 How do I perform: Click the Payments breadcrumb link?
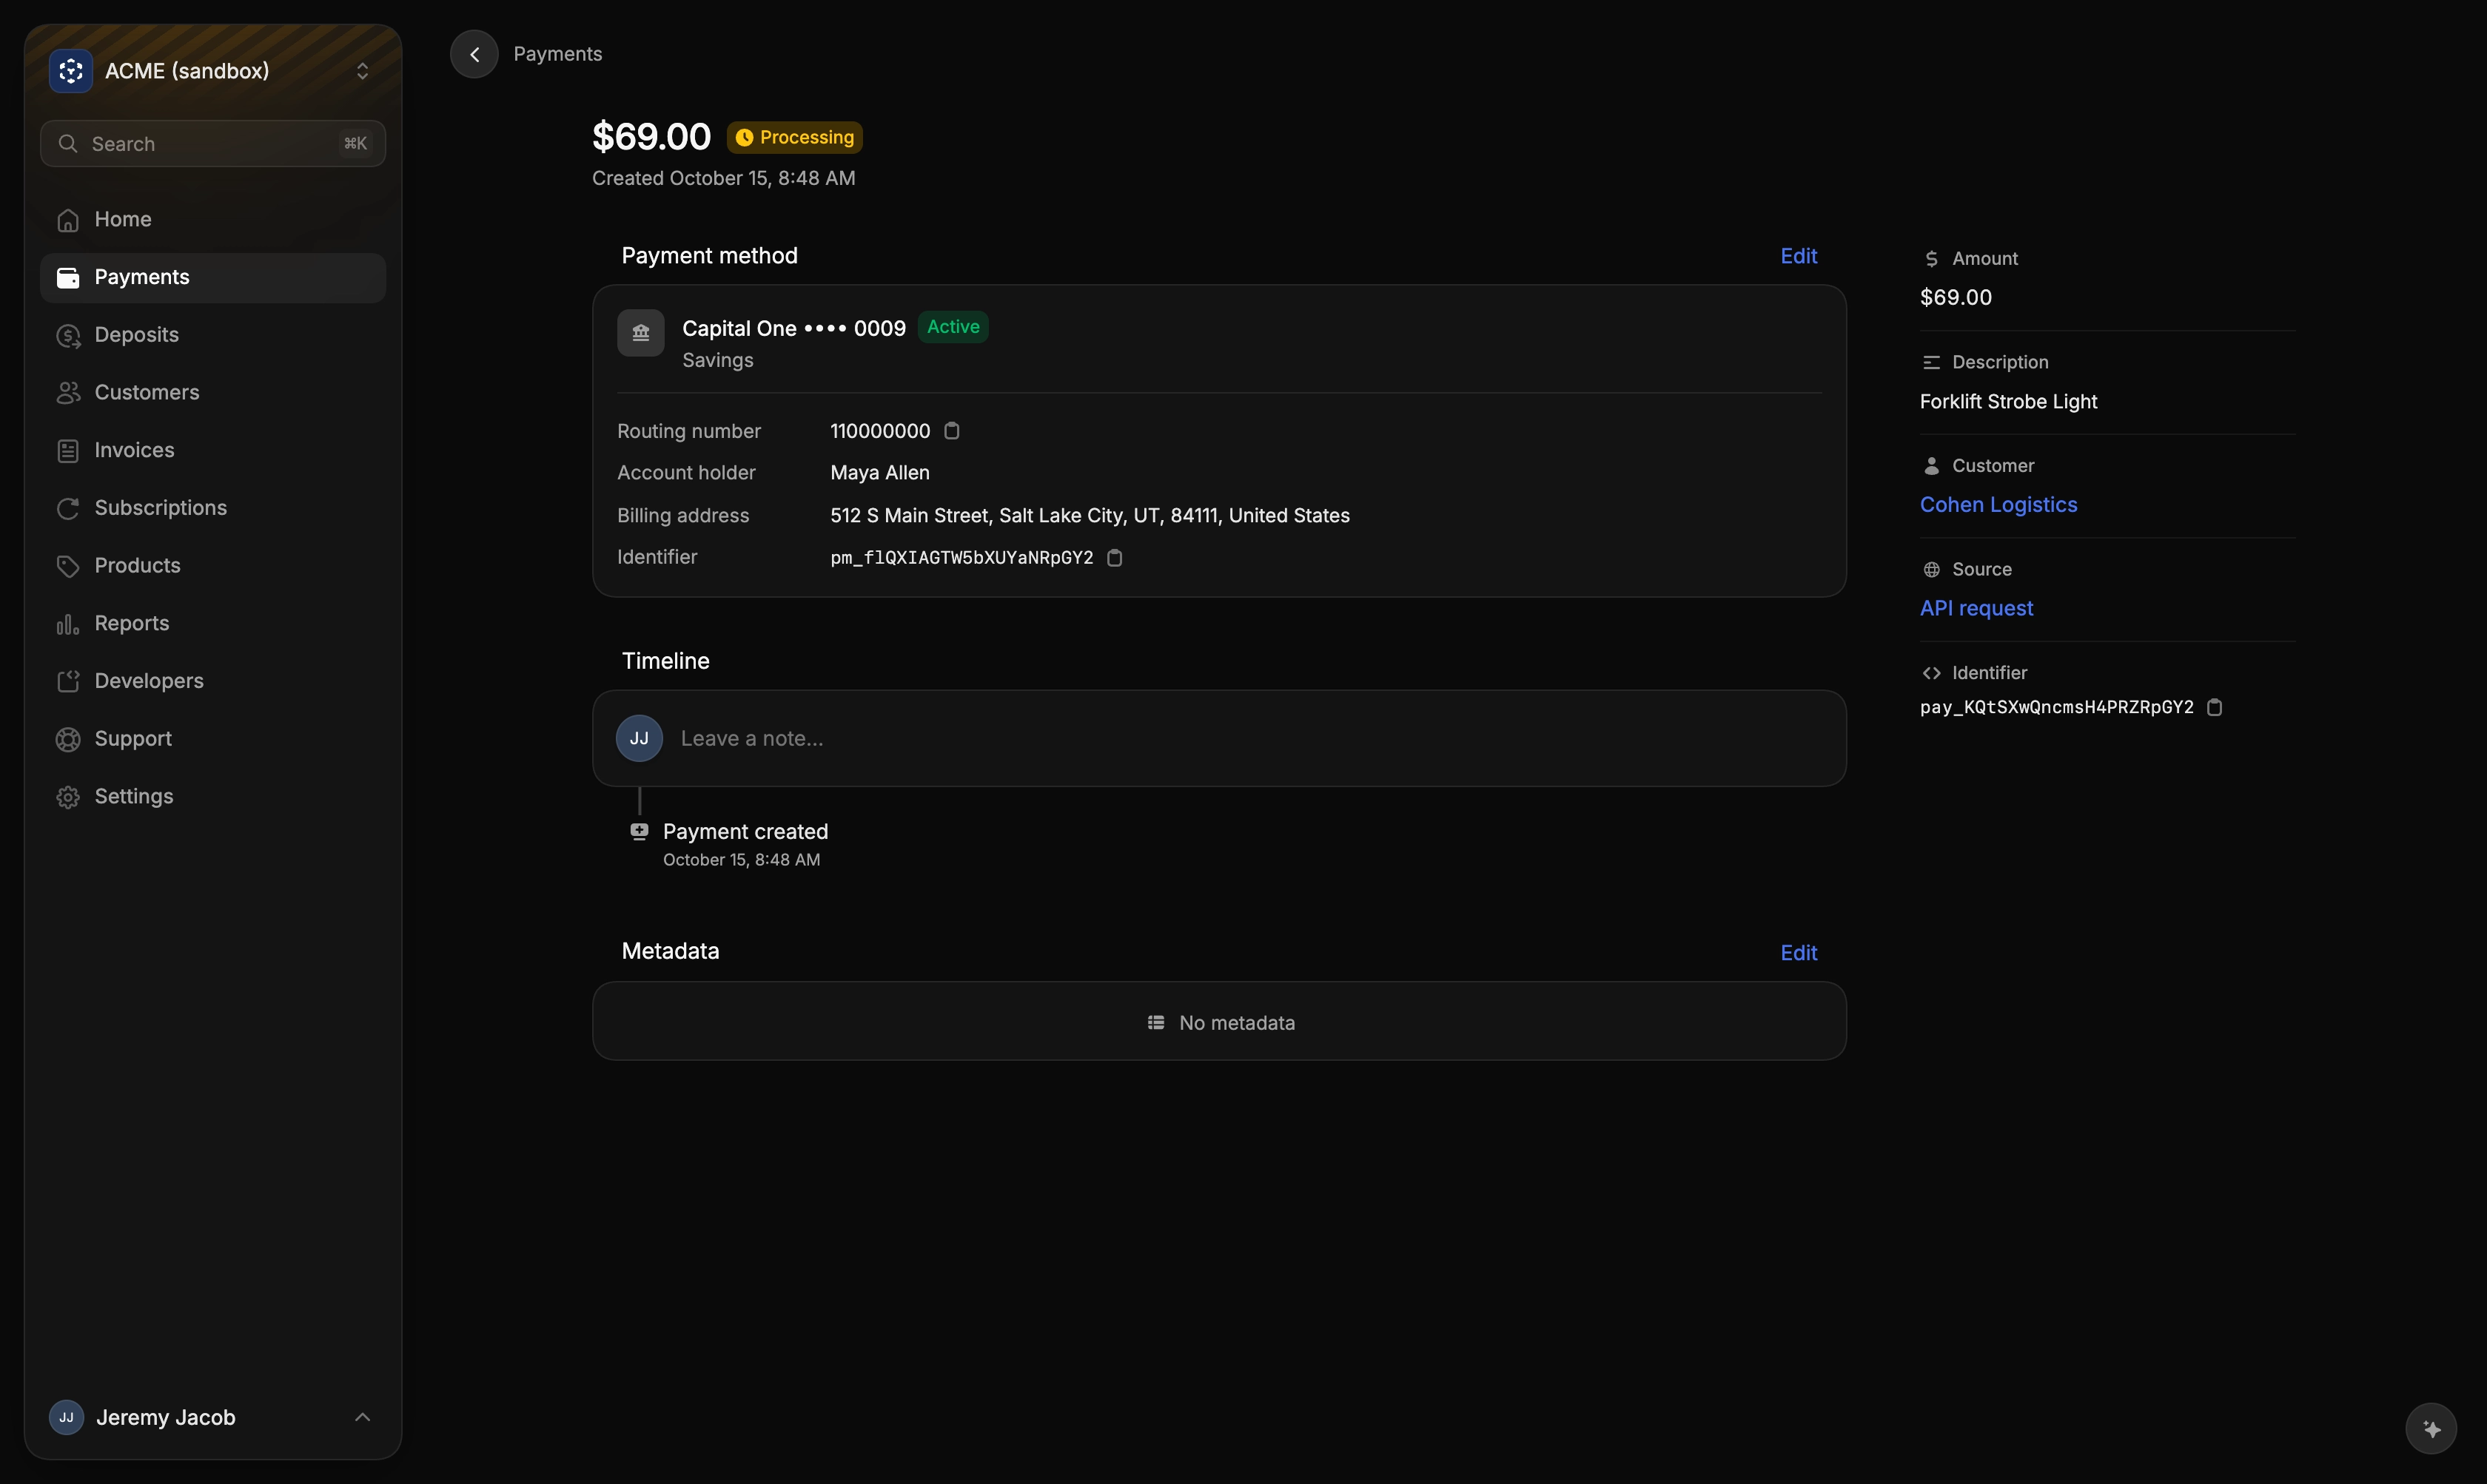(x=557, y=54)
